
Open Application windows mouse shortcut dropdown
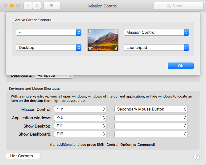pyautogui.click(x=151, y=118)
